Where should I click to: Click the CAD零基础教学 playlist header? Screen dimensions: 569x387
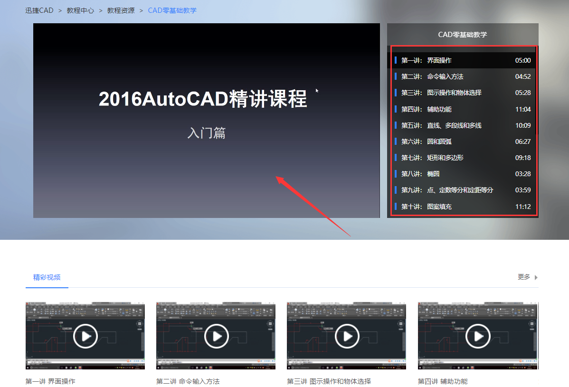point(463,35)
